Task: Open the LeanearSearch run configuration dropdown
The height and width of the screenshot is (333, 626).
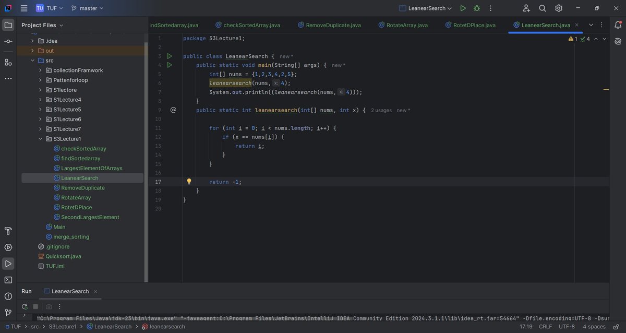Action: [425, 8]
